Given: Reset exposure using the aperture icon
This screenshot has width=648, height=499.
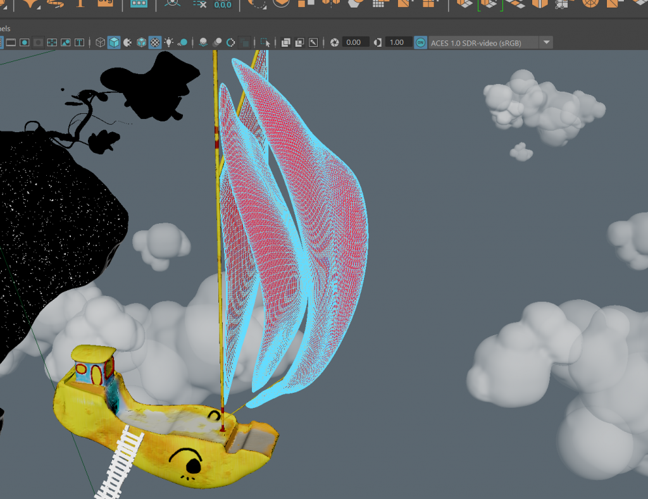Looking at the screenshot, I should tap(335, 42).
